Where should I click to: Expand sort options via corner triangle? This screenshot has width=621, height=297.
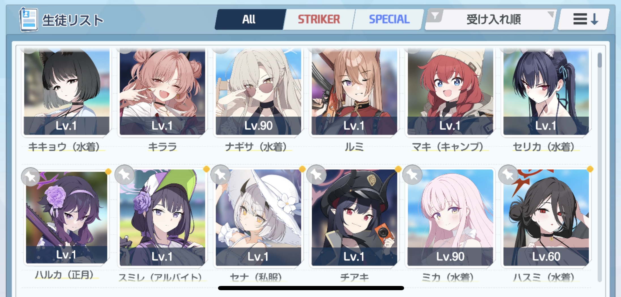click(551, 14)
